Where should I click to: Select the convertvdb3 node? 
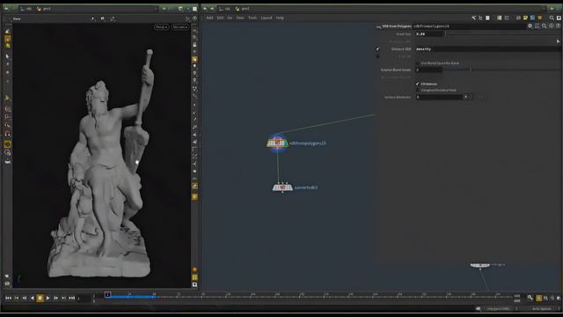coord(282,188)
